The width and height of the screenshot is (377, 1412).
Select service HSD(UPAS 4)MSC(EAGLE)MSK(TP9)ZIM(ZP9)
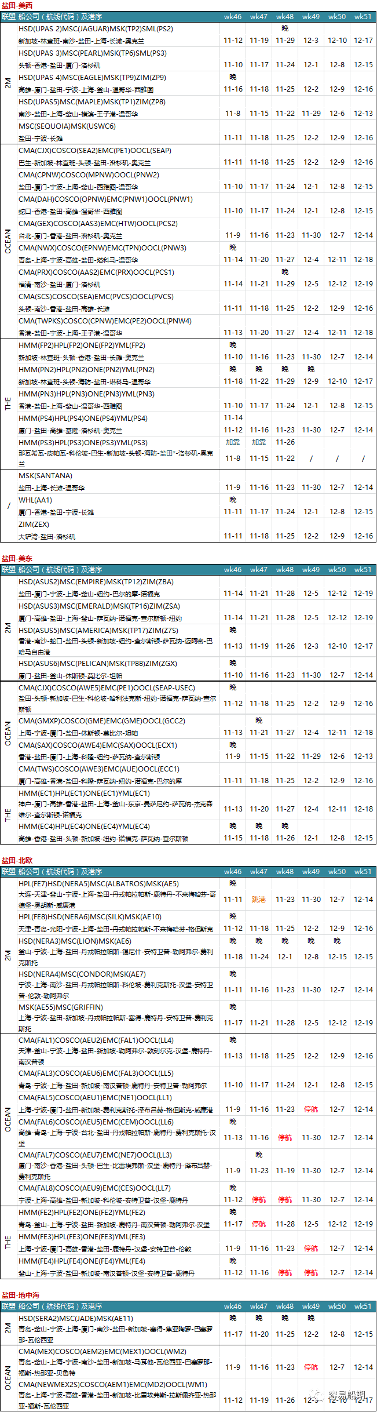coord(92,77)
